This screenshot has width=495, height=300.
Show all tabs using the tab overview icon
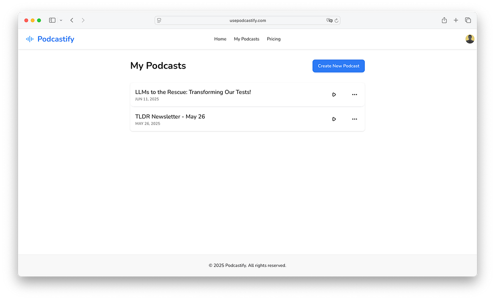(x=468, y=20)
